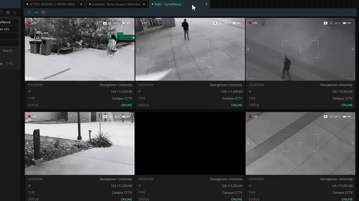Select the blank black camera feed tile
The height and width of the screenshot is (201, 359).
coord(190,143)
